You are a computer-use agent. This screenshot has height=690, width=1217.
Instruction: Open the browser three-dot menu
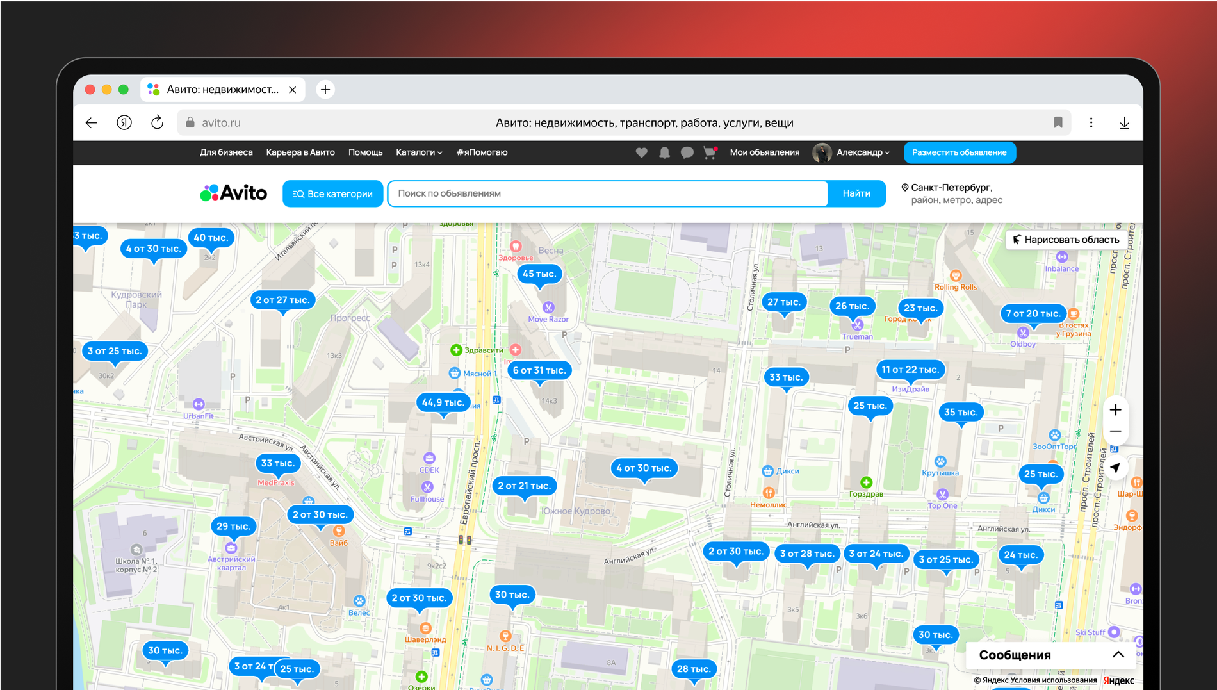click(1091, 122)
